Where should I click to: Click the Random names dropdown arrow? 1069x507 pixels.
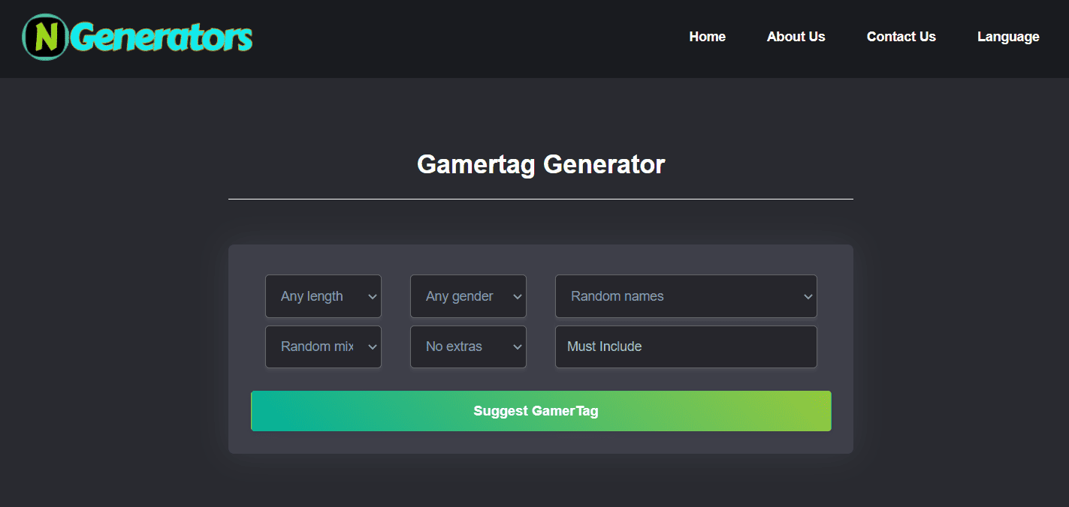(x=806, y=296)
